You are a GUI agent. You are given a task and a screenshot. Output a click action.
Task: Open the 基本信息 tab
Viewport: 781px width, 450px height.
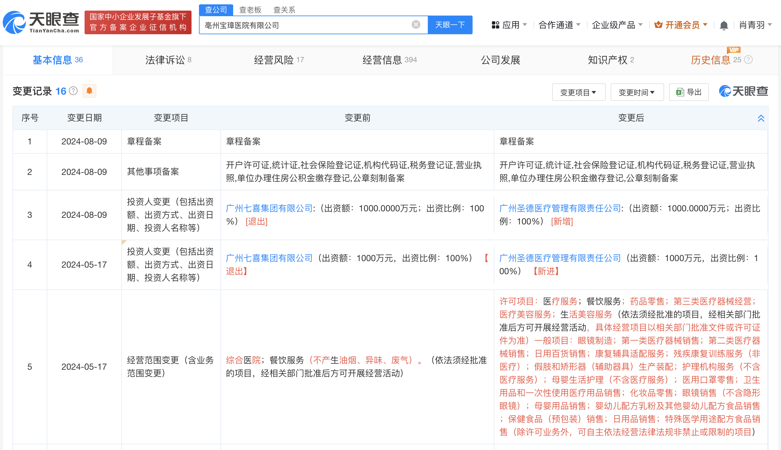[58, 60]
